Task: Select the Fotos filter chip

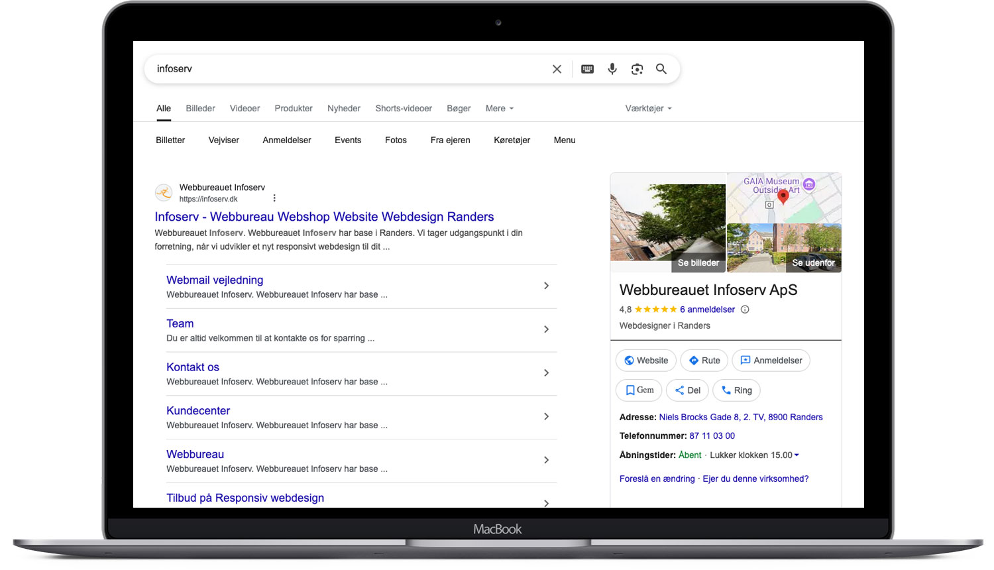Action: [x=396, y=141]
